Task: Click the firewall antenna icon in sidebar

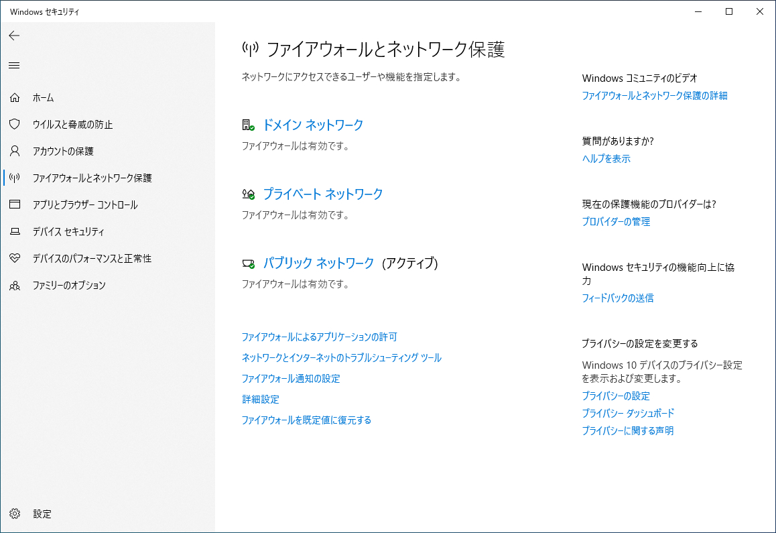Action: tap(15, 178)
